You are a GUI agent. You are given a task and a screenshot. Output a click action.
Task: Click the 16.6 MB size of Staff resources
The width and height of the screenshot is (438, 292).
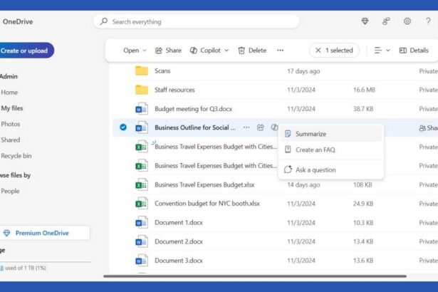coord(364,90)
